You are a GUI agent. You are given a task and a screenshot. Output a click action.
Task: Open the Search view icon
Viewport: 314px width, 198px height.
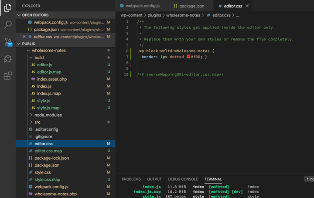[7, 24]
